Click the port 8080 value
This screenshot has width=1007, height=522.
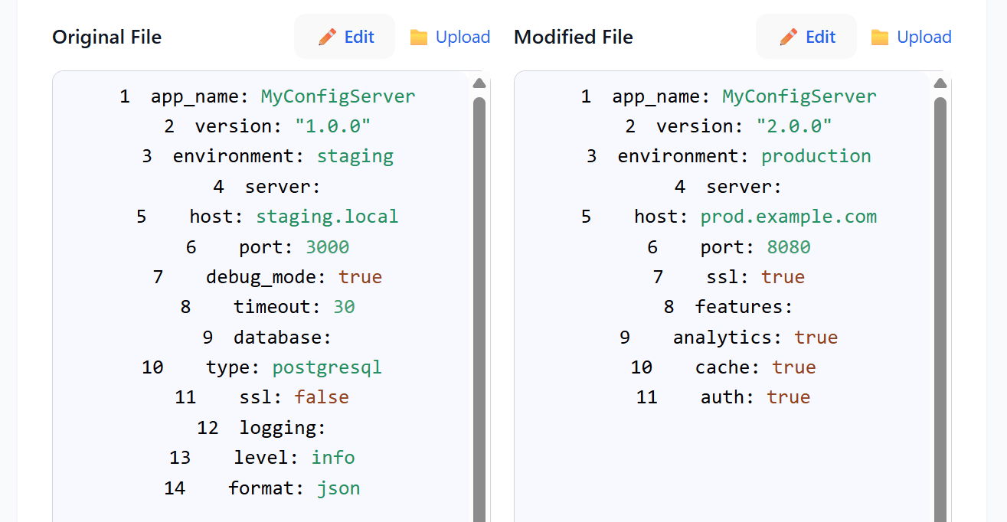[x=789, y=247]
